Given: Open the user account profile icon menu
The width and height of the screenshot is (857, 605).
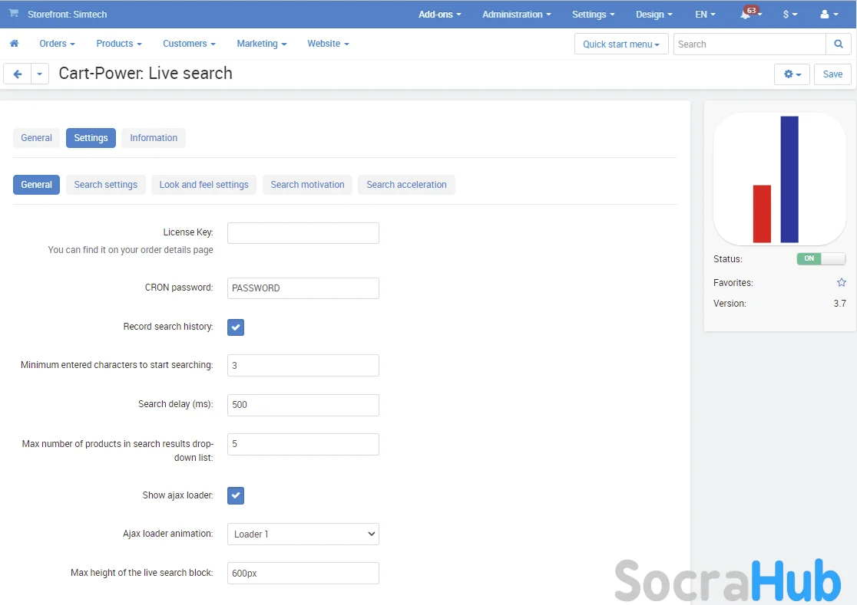Looking at the screenshot, I should 829,15.
